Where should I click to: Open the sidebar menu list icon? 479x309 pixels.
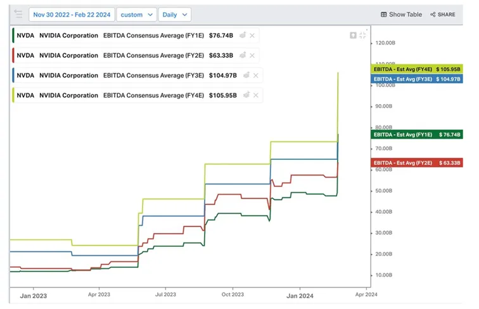(x=18, y=14)
